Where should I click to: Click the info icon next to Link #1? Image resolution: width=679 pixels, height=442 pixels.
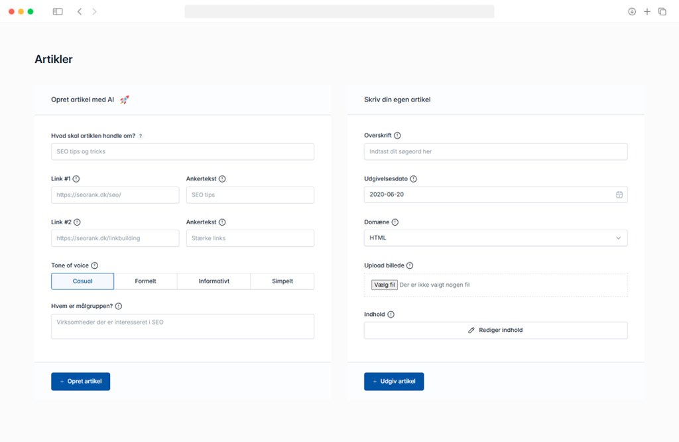coord(76,179)
